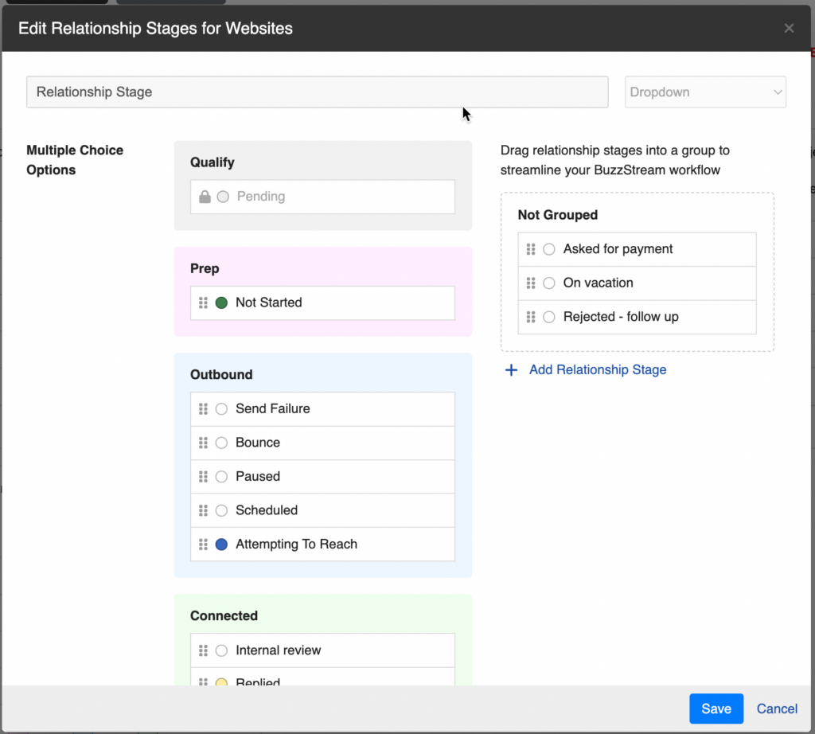Open the Dropdown field type selector
The width and height of the screenshot is (815, 734).
pos(705,92)
